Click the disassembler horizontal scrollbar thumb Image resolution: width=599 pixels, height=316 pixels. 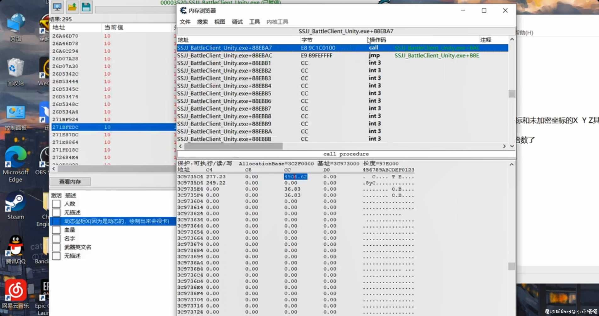(233, 146)
